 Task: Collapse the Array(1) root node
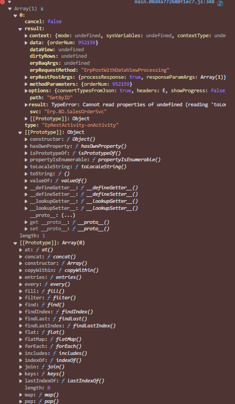(10, 9)
